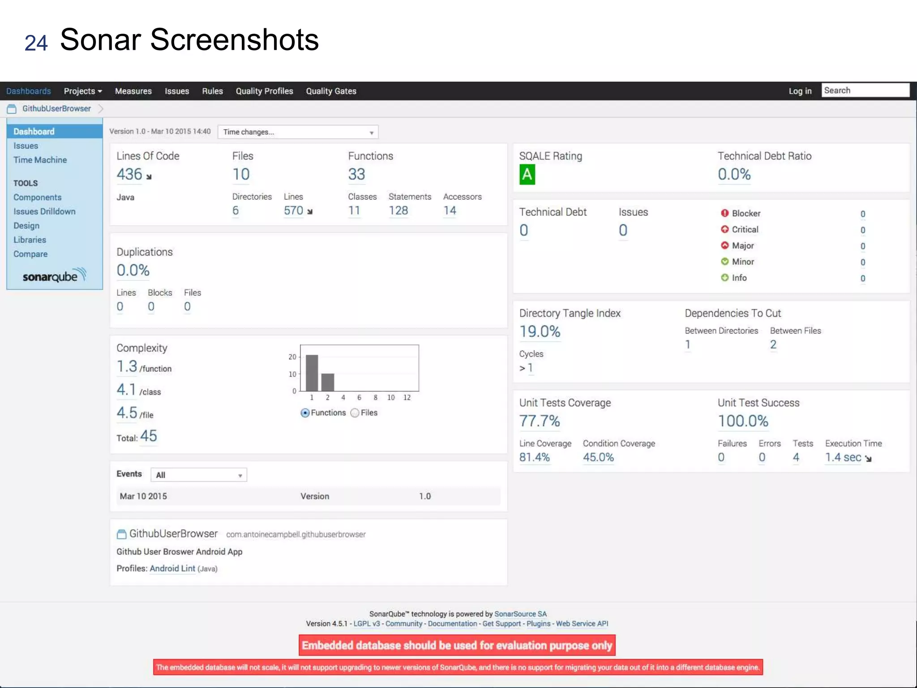Screen dimensions: 917x688
Task: Open the Measures menu item
Action: pos(133,91)
